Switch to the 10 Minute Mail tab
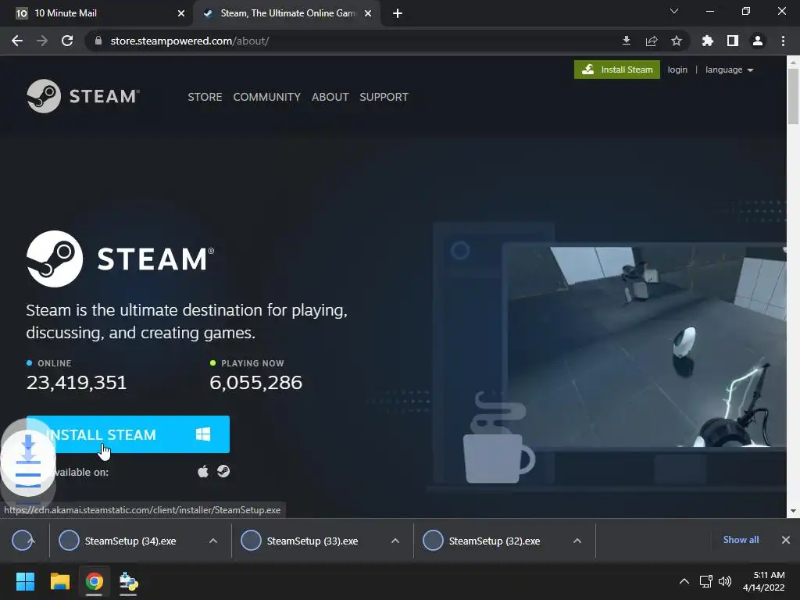The height and width of the screenshot is (600, 800). tap(97, 13)
